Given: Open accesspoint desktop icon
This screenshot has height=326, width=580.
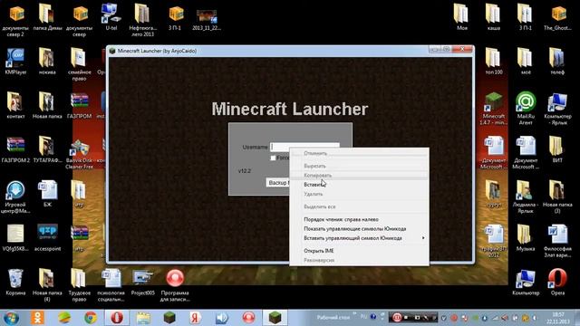Looking at the screenshot, I should pos(47,237).
